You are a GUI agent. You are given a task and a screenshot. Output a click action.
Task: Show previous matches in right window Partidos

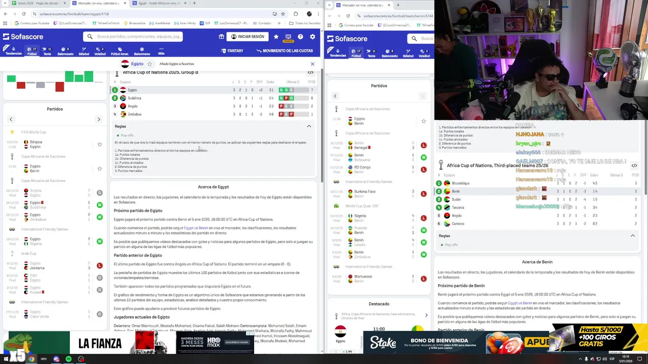point(335,96)
